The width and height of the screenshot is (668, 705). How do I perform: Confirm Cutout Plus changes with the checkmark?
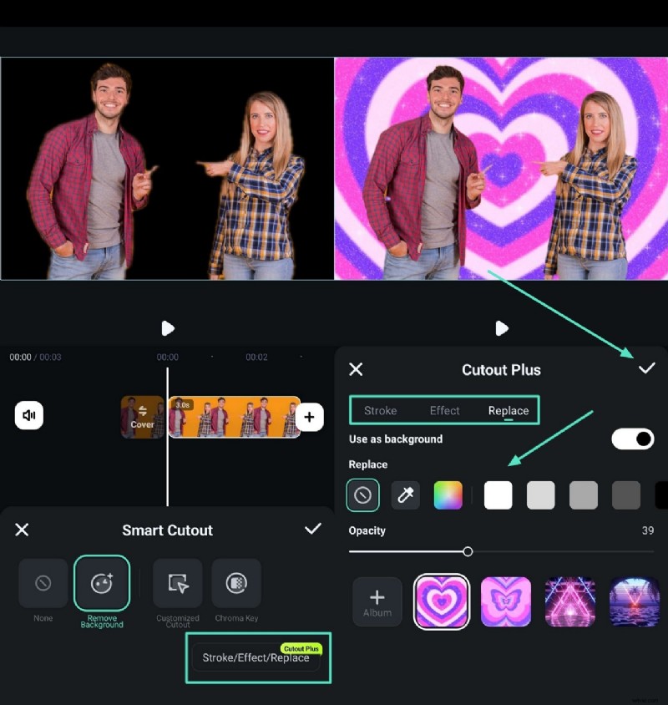coord(647,368)
